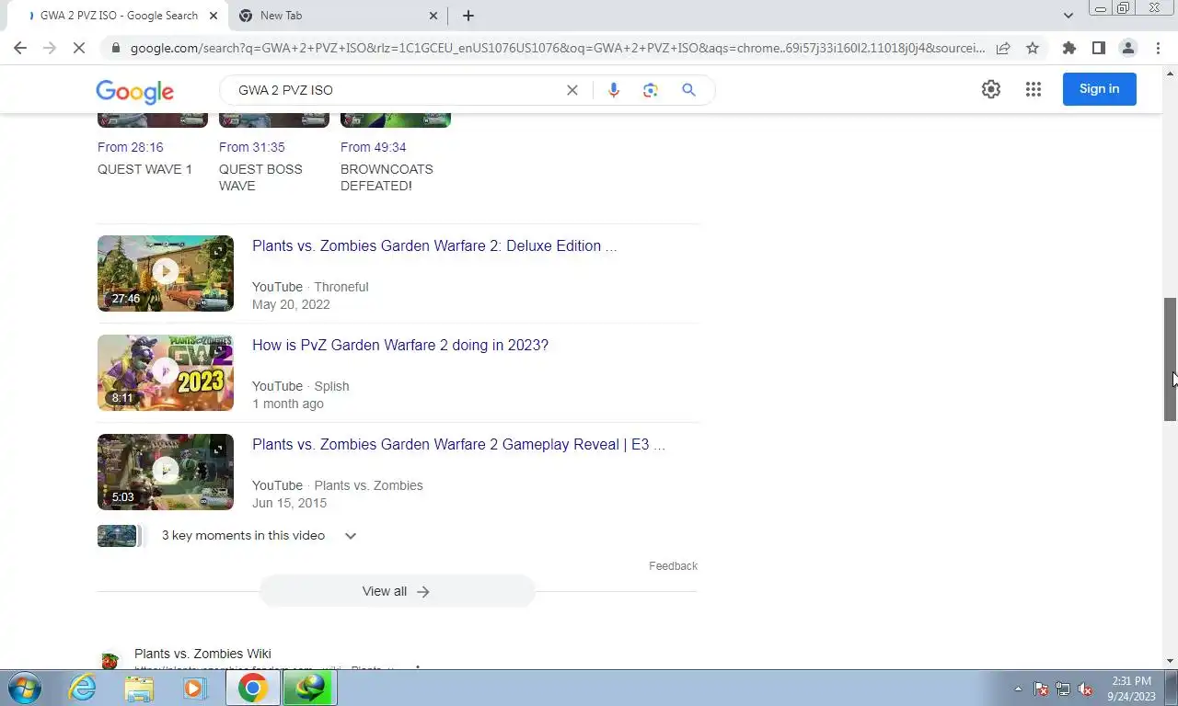The image size is (1178, 706).
Task: Play the 27:46 video thumbnail
Action: (166, 273)
